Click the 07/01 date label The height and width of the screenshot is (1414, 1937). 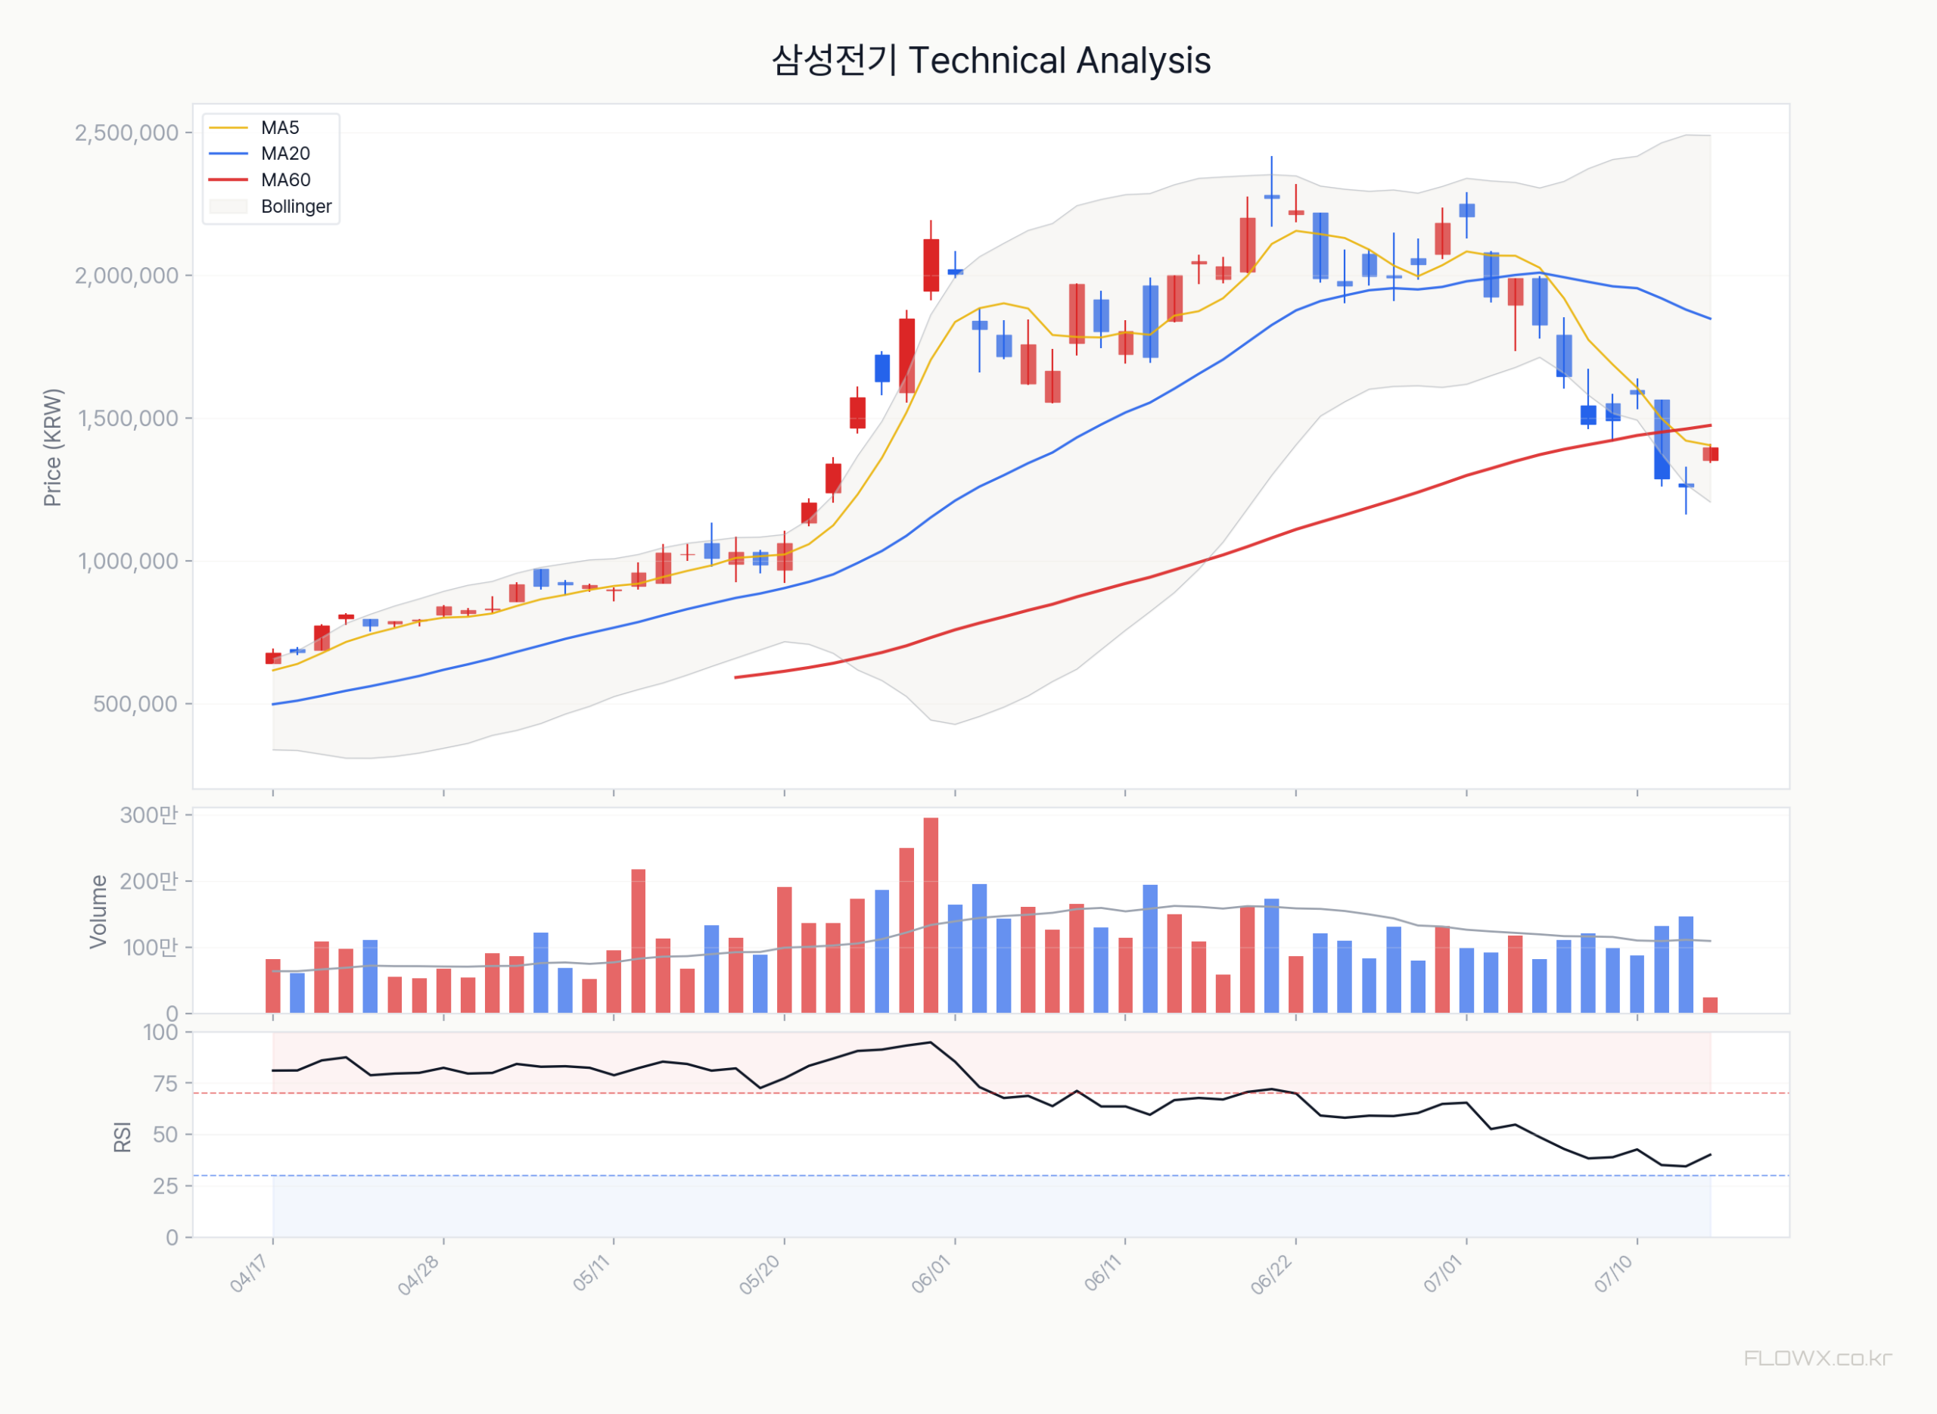click(1444, 1274)
